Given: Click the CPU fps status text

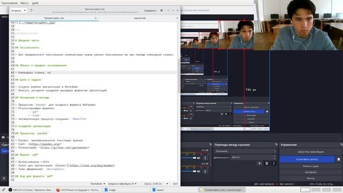Looking at the screenshot, I should (322, 184).
